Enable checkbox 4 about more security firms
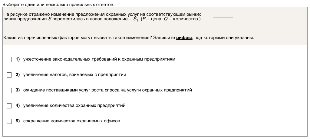Image resolution: width=310 pixels, height=139 pixels. [9, 106]
